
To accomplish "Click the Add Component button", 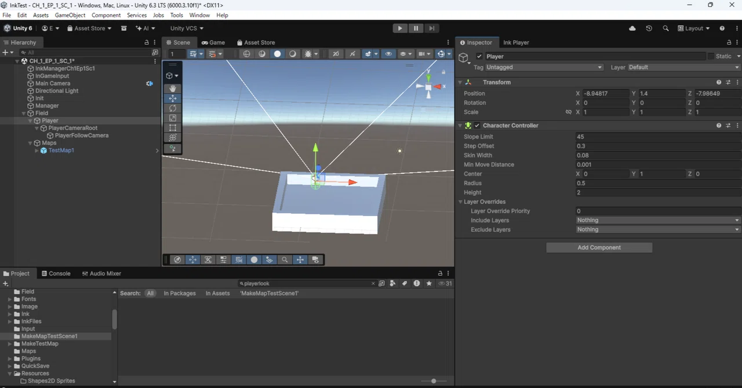I will click(599, 247).
